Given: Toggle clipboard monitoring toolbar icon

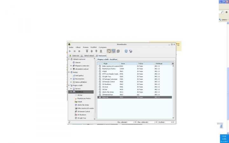Looking at the screenshot, I should (x=109, y=51).
